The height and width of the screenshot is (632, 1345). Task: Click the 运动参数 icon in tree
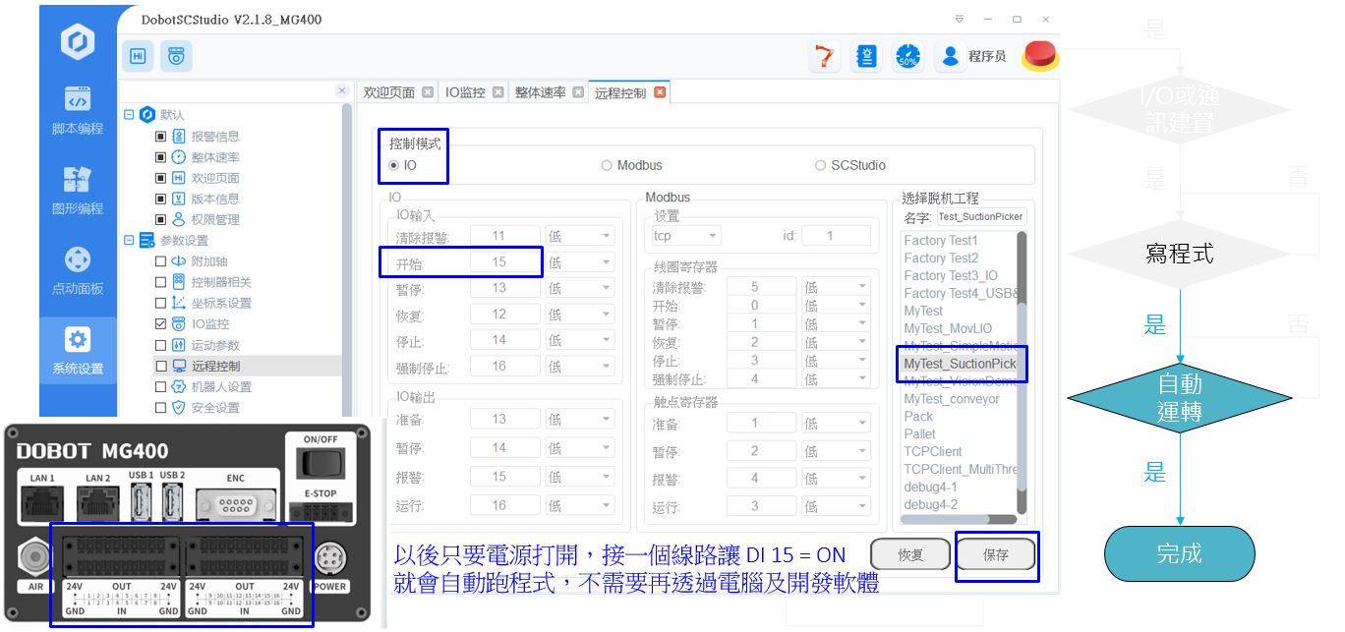(x=178, y=345)
